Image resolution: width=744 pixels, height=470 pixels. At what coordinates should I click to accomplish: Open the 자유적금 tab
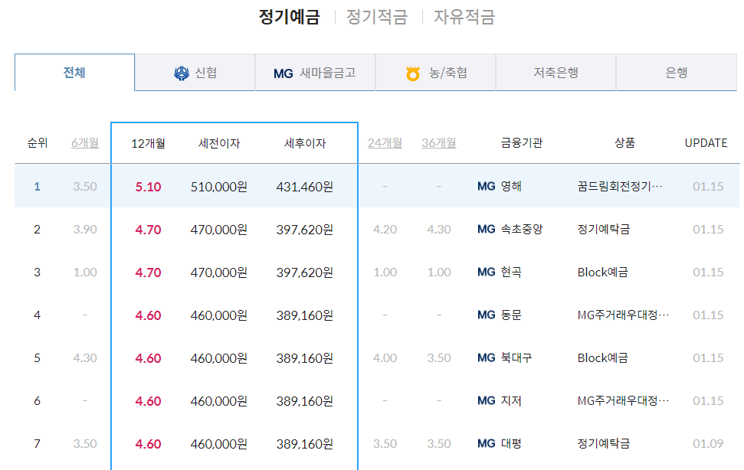tap(464, 15)
